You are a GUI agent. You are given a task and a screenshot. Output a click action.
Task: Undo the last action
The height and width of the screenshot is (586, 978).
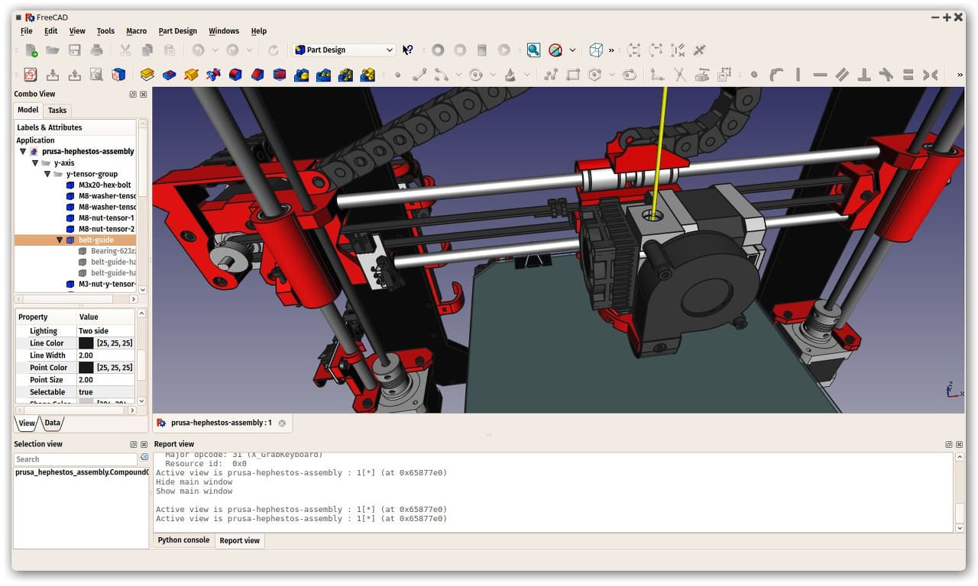click(199, 50)
